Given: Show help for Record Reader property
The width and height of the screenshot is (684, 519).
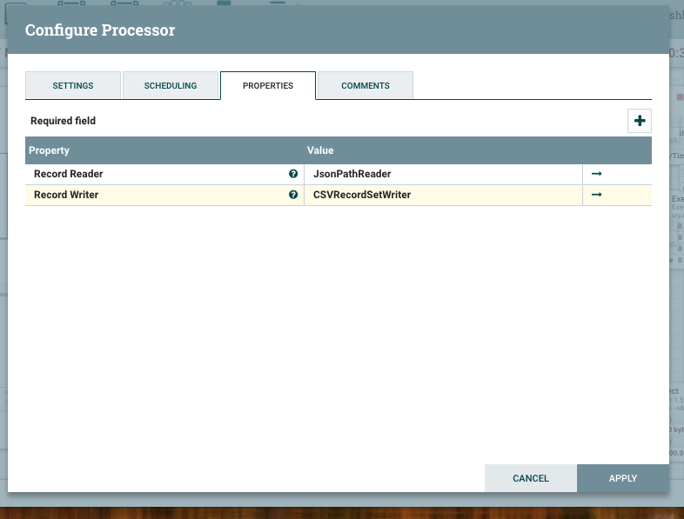Looking at the screenshot, I should coord(293,174).
